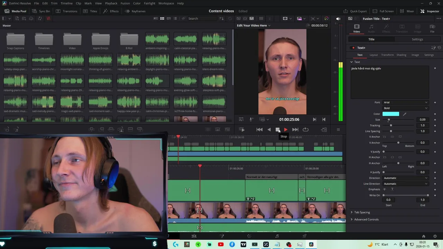Play in reverse

tap(269, 129)
